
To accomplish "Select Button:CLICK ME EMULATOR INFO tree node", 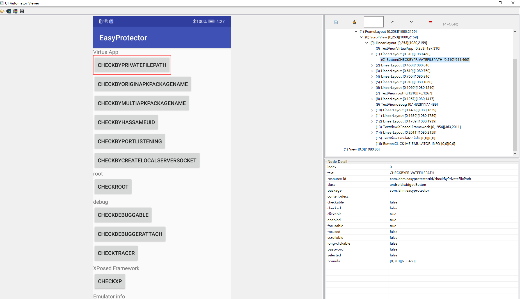I will coord(415,144).
